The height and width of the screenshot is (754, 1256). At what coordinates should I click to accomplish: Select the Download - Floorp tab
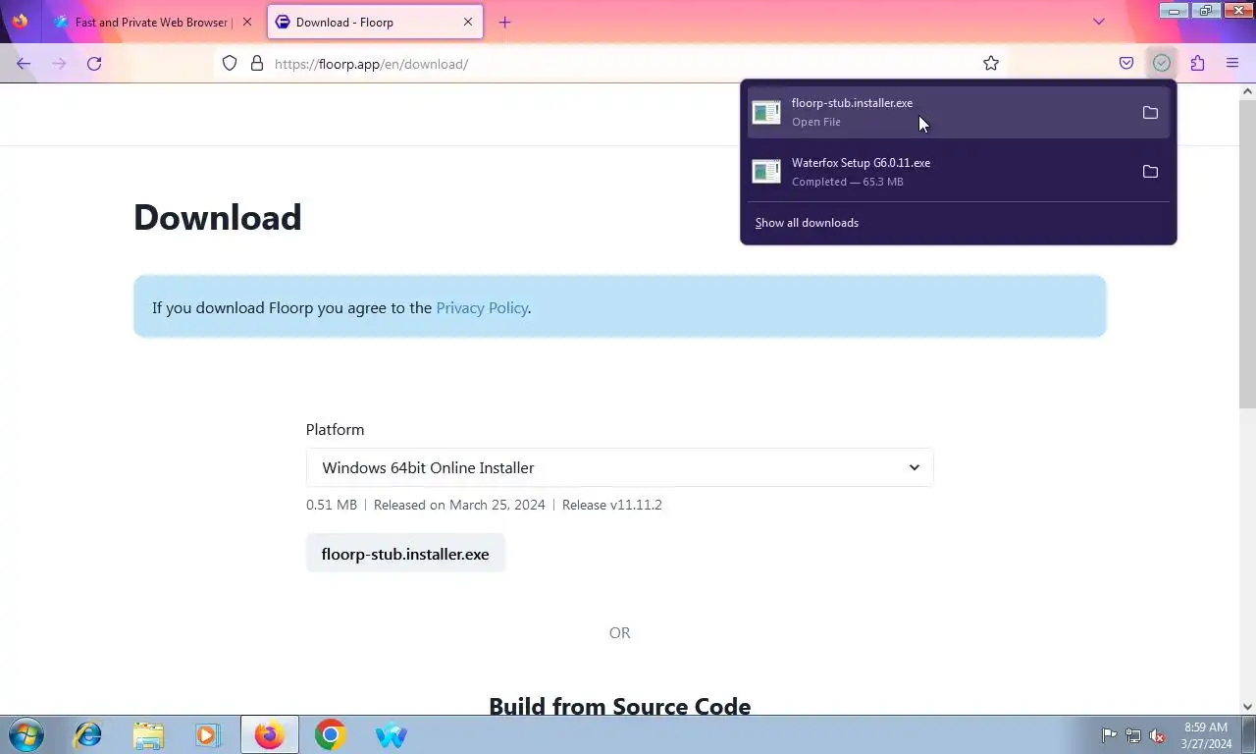coord(375,22)
